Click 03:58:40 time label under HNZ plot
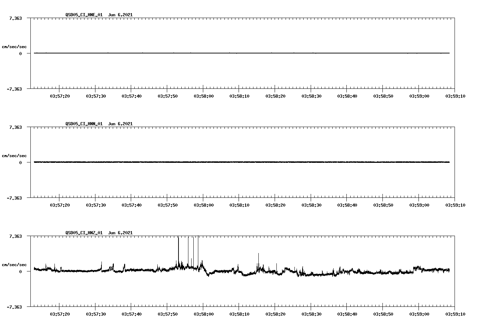The image size is (480, 327). pyautogui.click(x=347, y=314)
